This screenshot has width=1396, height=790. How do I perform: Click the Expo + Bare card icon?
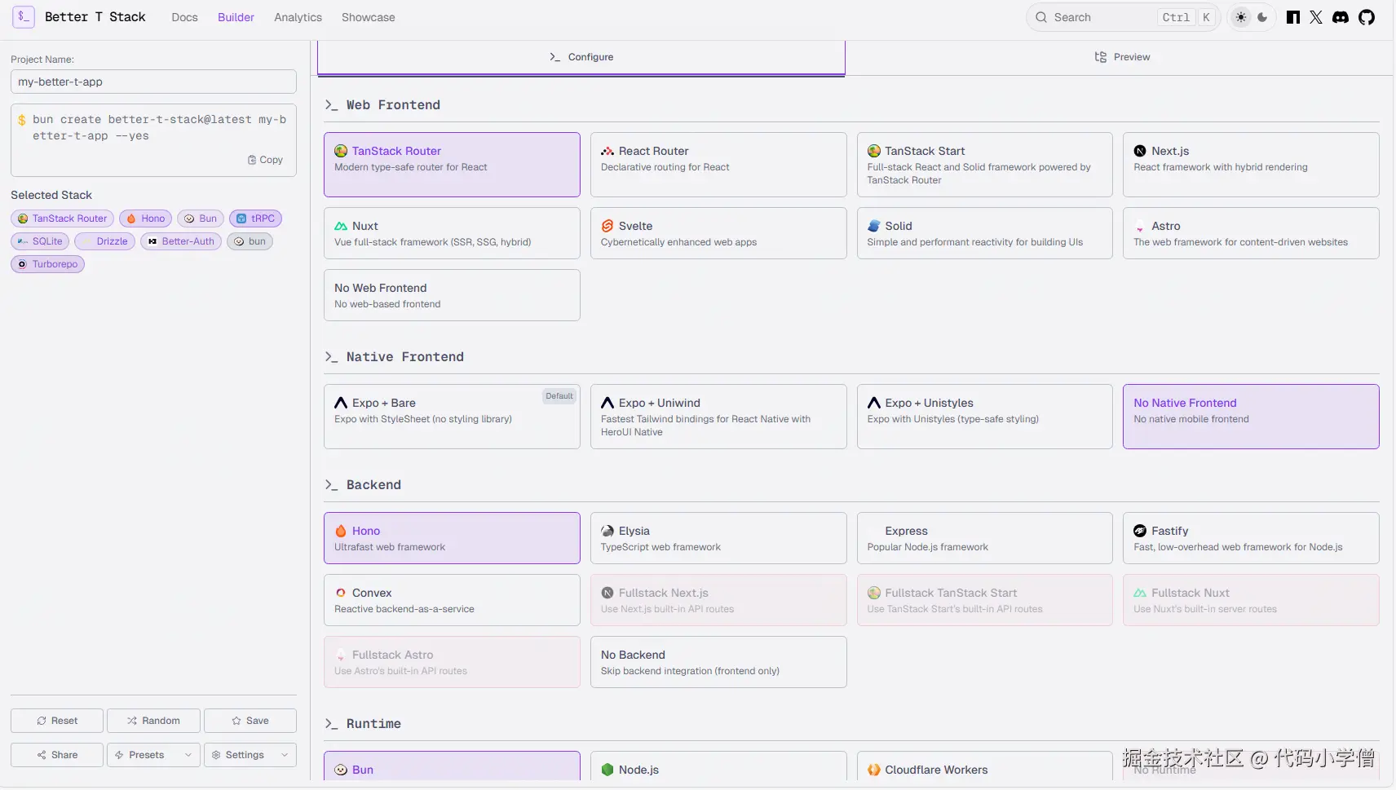click(341, 403)
